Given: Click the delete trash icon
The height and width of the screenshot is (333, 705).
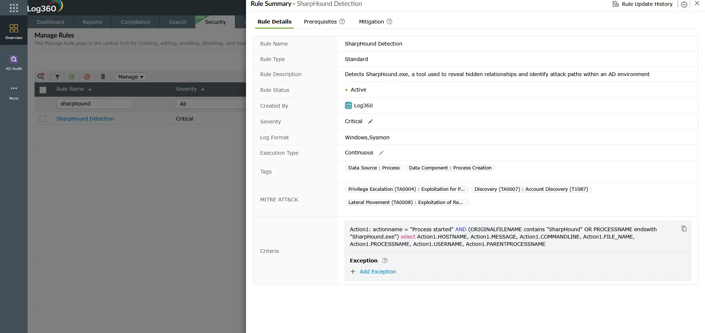Looking at the screenshot, I should tap(103, 77).
